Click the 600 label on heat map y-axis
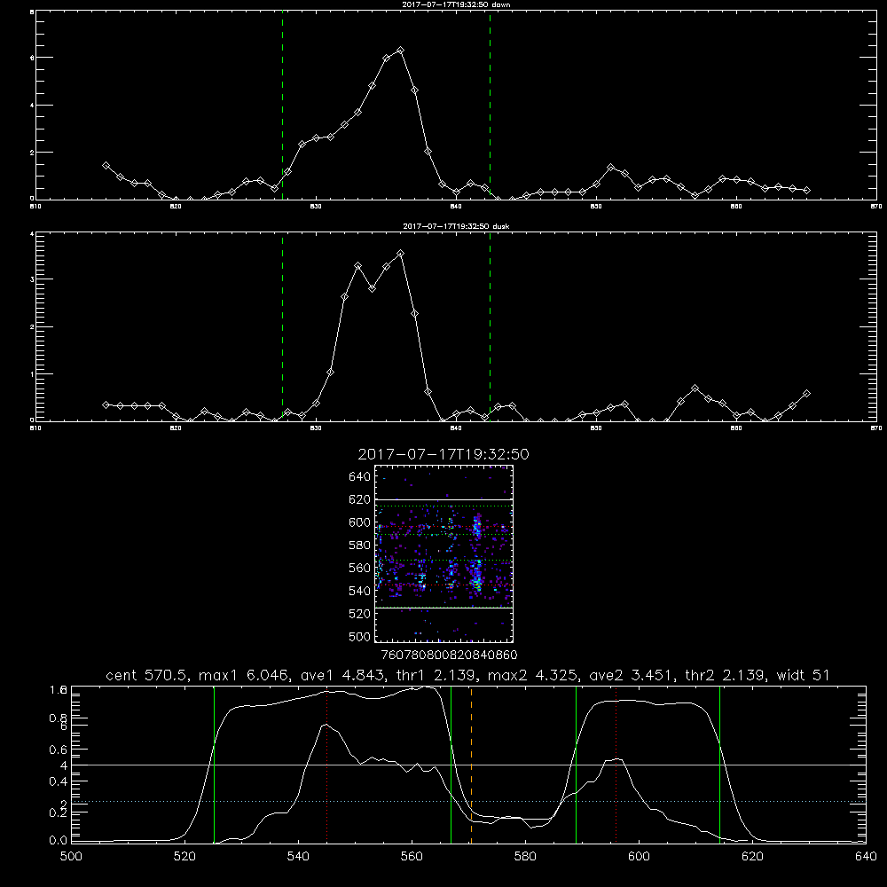This screenshot has height=887, width=887. pyautogui.click(x=360, y=522)
